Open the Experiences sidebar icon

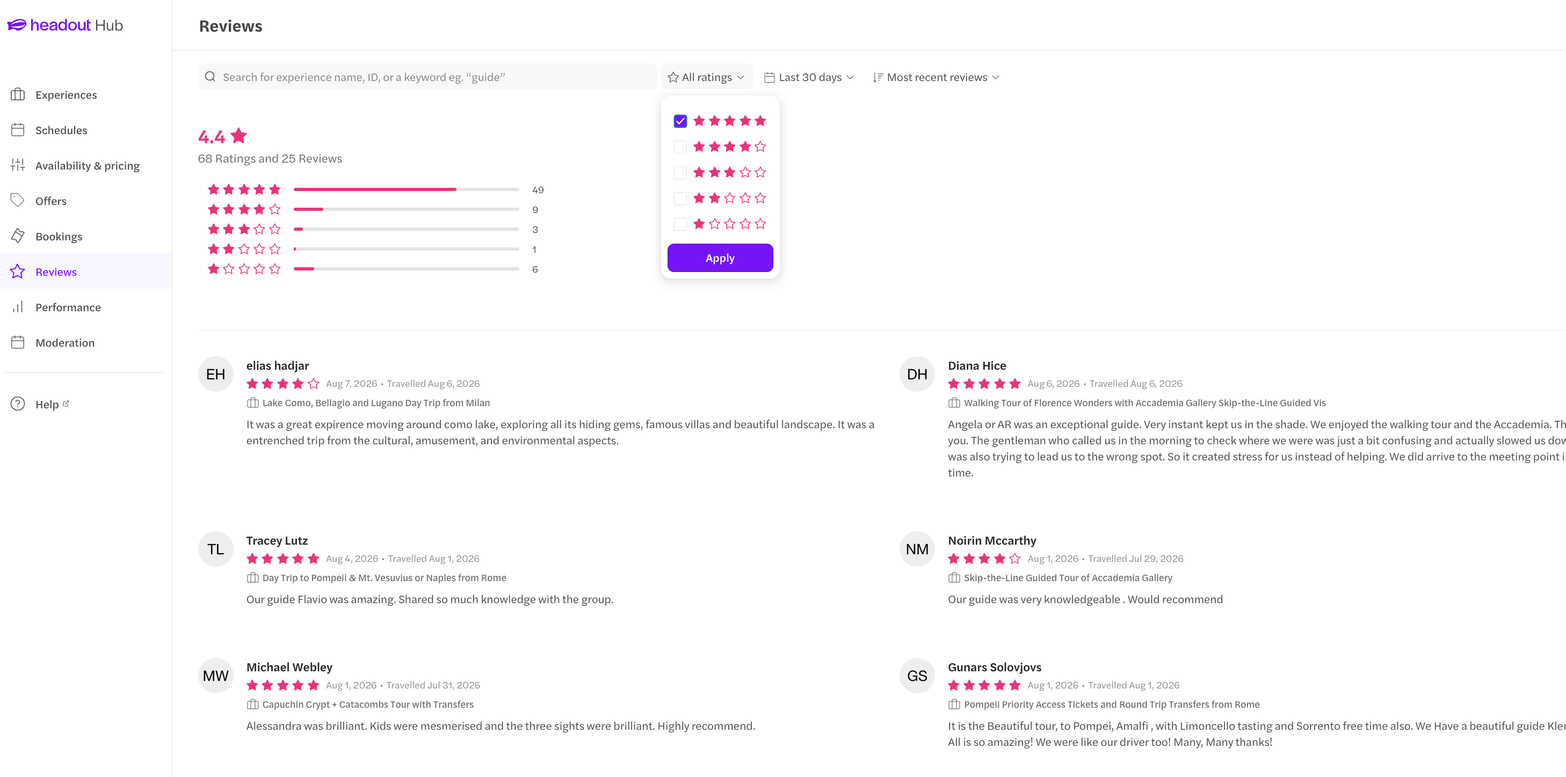(18, 95)
